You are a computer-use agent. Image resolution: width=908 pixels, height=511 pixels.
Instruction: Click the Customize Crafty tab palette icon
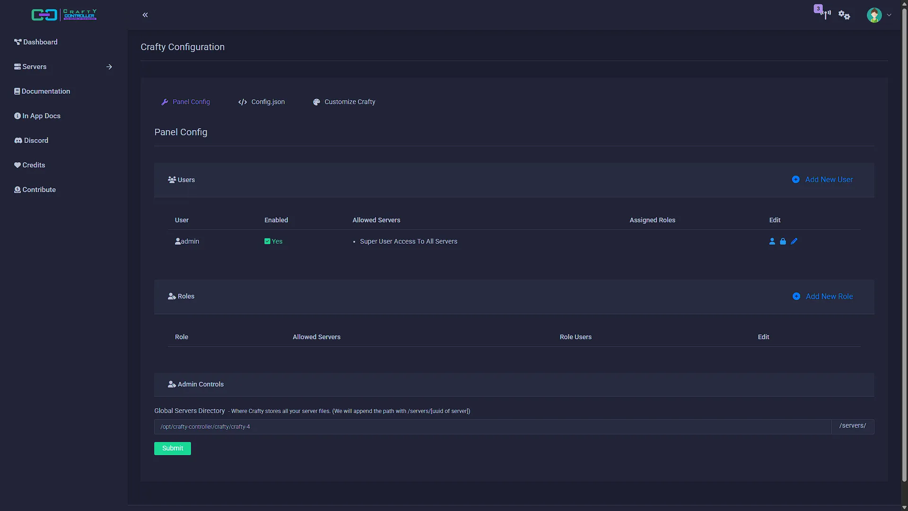pos(316,102)
